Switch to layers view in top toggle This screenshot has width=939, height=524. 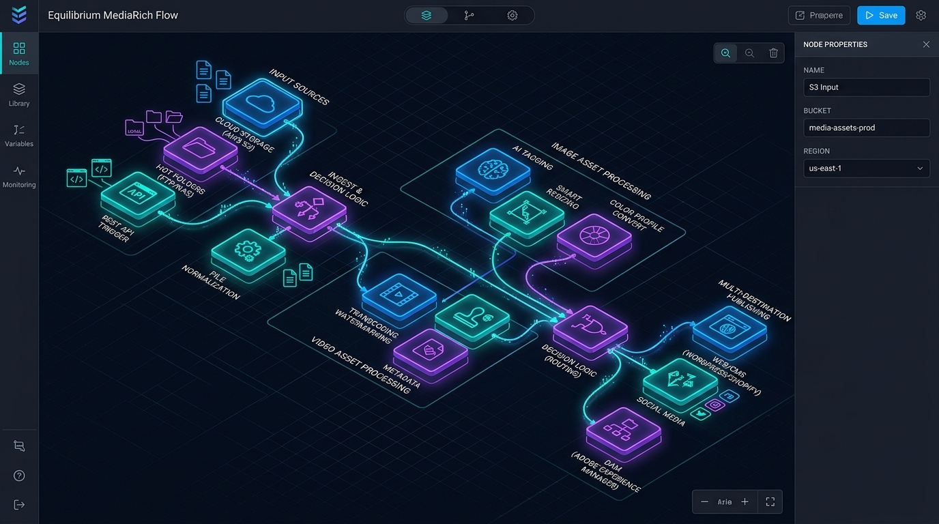[427, 15]
